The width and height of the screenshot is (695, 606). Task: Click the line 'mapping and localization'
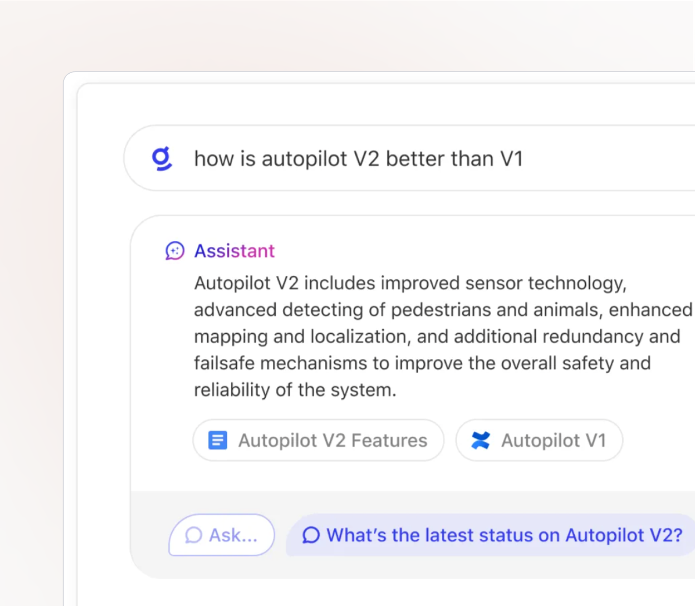pyautogui.click(x=437, y=337)
